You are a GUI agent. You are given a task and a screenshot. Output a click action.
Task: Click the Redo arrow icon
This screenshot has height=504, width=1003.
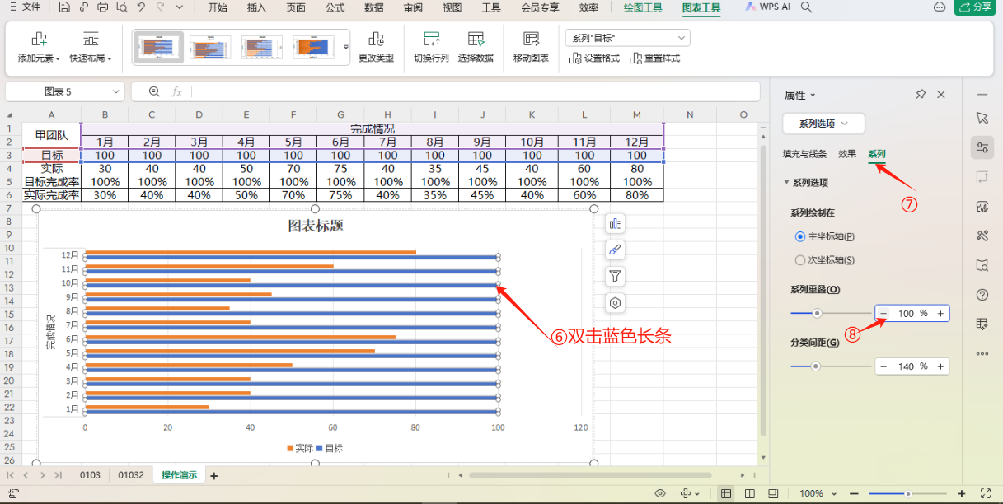click(161, 7)
